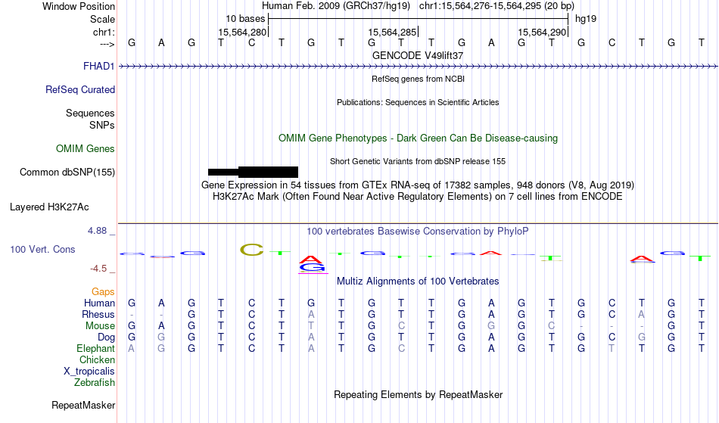This screenshot has height=423, width=719.
Task: Click the sequence direction arrow label
Action: 107,44
